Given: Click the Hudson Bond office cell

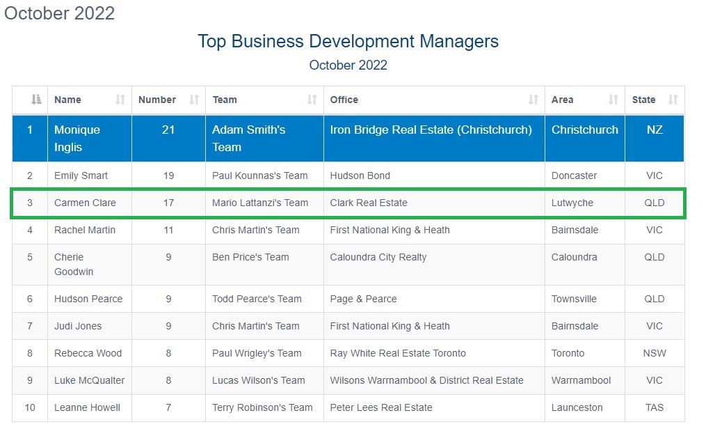Looking at the screenshot, I should tap(434, 175).
